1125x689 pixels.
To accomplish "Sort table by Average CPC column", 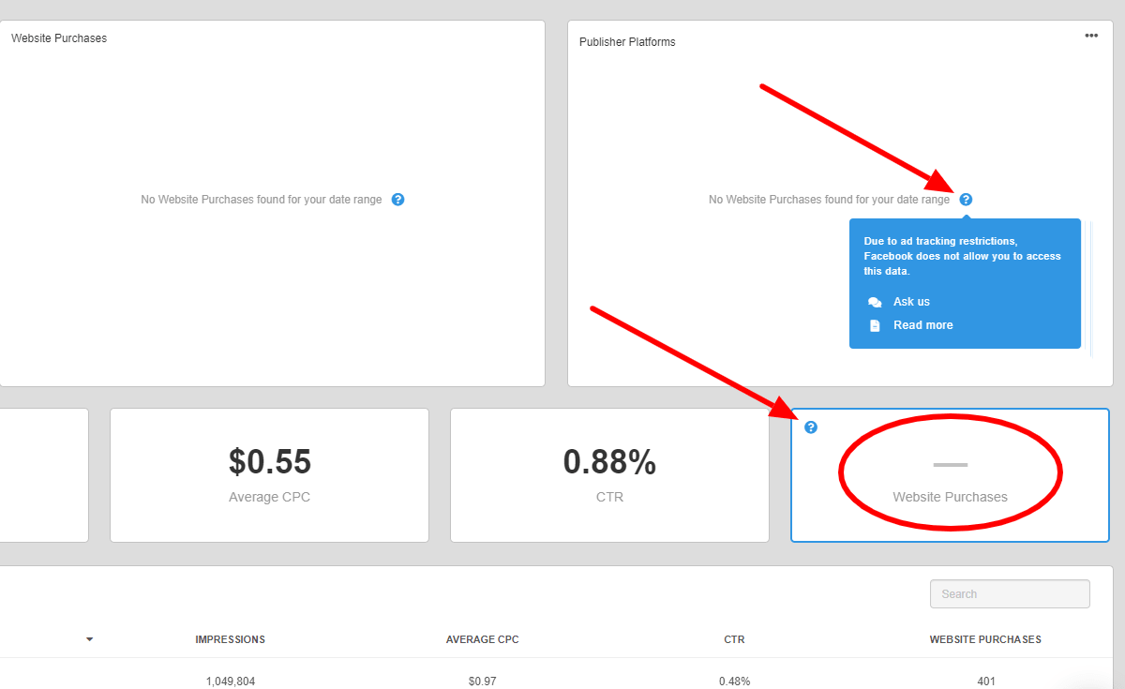I will (482, 639).
